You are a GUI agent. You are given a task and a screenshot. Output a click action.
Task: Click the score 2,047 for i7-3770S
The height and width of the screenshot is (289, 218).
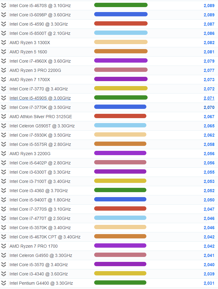coord(209,209)
